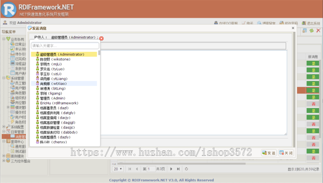Click the user icon beside 档案查借阅 (dacjy)
This screenshot has width=323, height=183.
[x=38, y=117]
